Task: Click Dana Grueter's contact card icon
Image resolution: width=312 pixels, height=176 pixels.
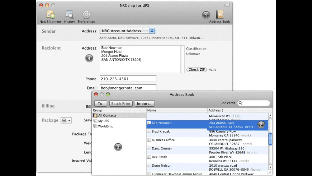Action: point(149,148)
